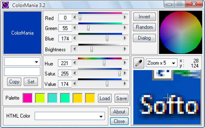Click the left arrow of the Blue slider

75,38
